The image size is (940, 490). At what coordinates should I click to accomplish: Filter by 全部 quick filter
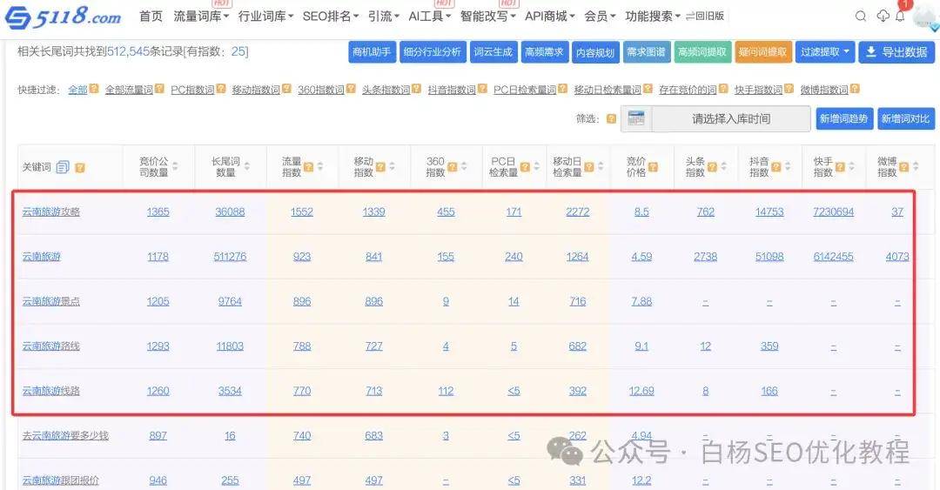click(77, 90)
